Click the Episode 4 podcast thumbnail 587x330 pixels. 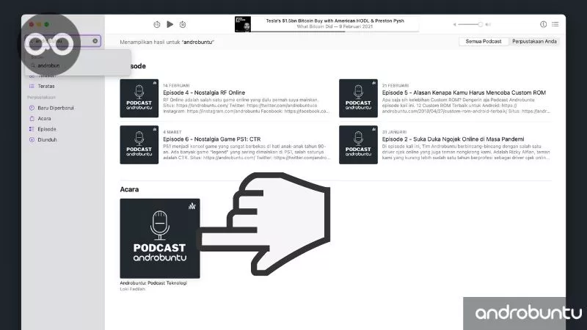pyautogui.click(x=139, y=98)
